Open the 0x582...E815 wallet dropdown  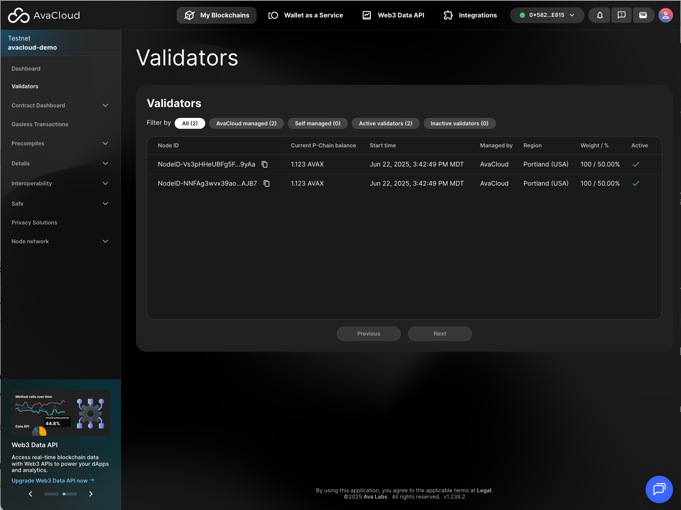click(x=547, y=15)
